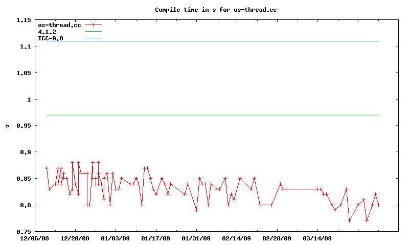Click the line sample beside 4.1.2 legend
Image resolution: width=409 pixels, height=245 pixels.
tap(94, 32)
